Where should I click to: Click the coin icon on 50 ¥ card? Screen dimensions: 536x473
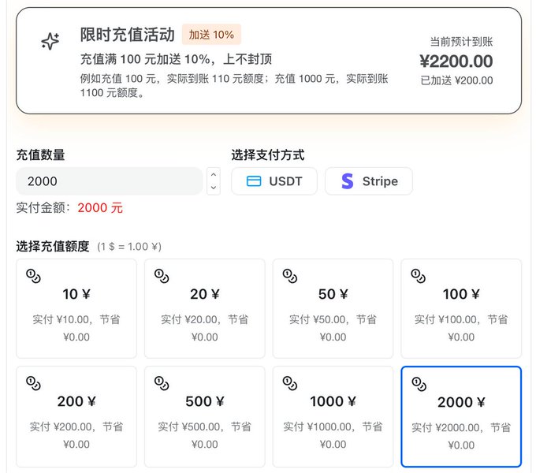point(290,276)
